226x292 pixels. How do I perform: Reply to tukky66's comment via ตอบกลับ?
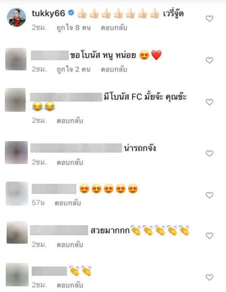[x=114, y=28]
